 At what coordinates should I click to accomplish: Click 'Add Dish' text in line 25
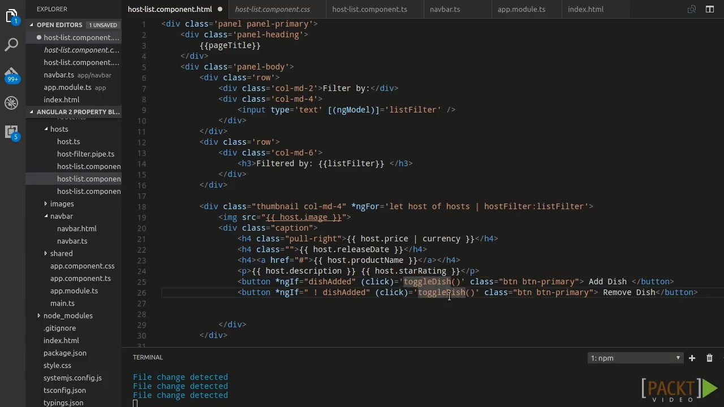coord(607,282)
